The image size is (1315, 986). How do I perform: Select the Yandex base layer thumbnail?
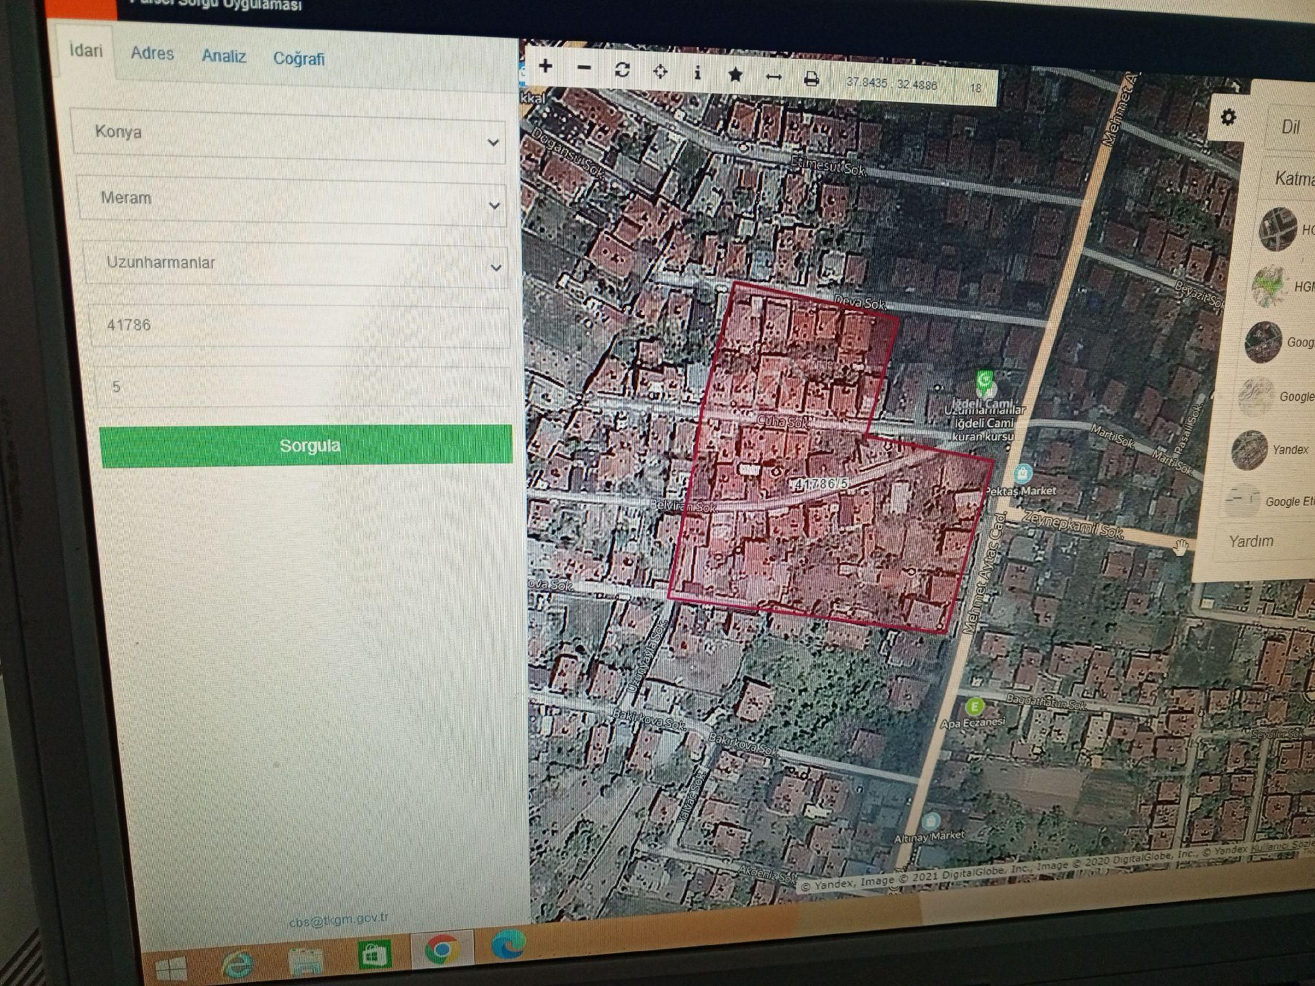click(x=1249, y=449)
